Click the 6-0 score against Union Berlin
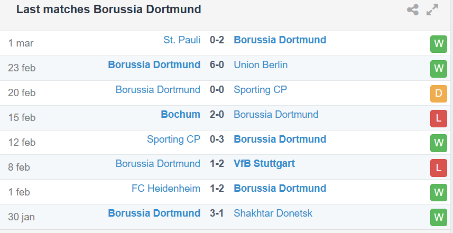Image resolution: width=453 pixels, height=233 pixels. [x=217, y=64]
